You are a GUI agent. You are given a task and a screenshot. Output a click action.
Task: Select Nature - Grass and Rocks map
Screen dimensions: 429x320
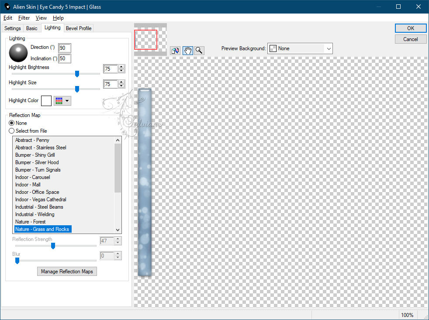tap(43, 229)
